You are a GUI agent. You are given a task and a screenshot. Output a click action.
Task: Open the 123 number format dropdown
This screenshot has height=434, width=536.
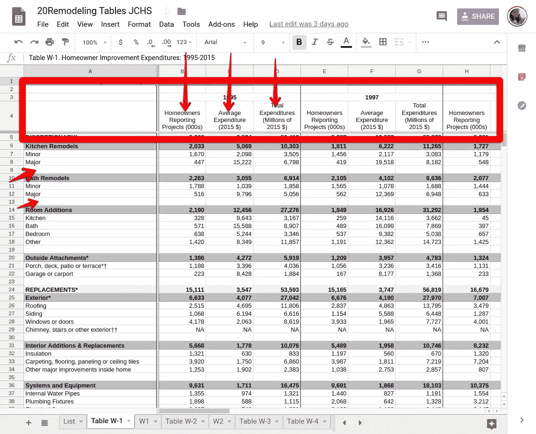184,42
